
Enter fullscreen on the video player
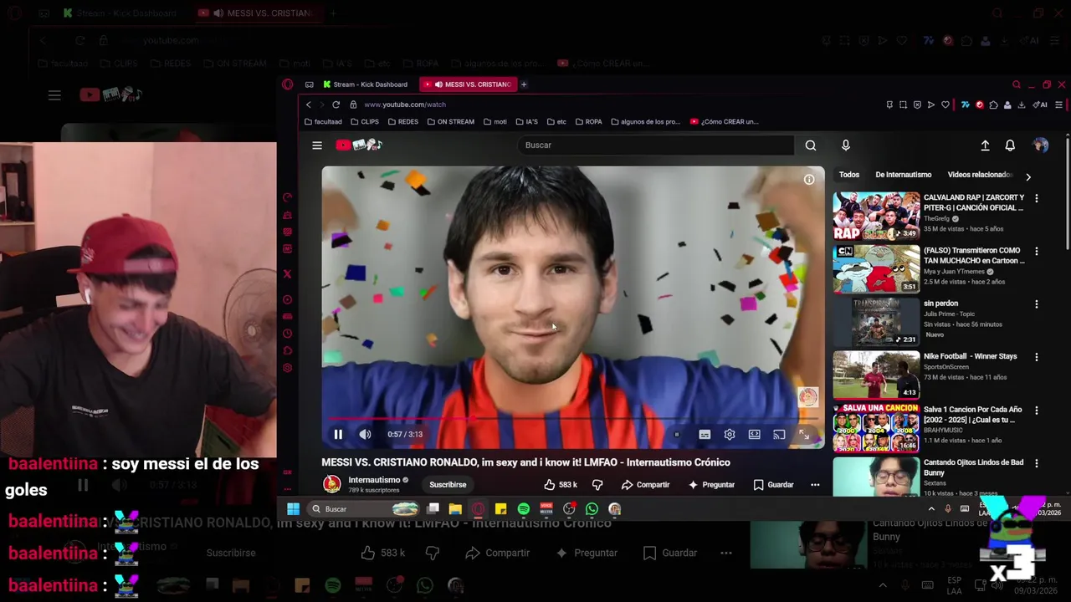click(x=804, y=435)
